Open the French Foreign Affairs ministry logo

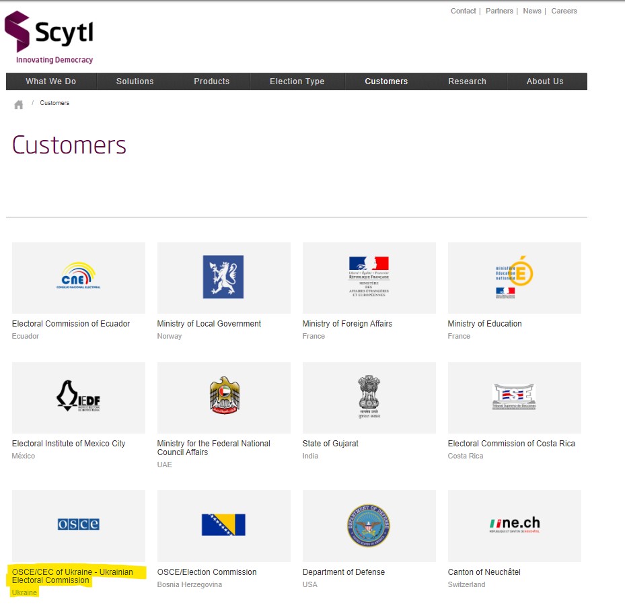click(369, 277)
